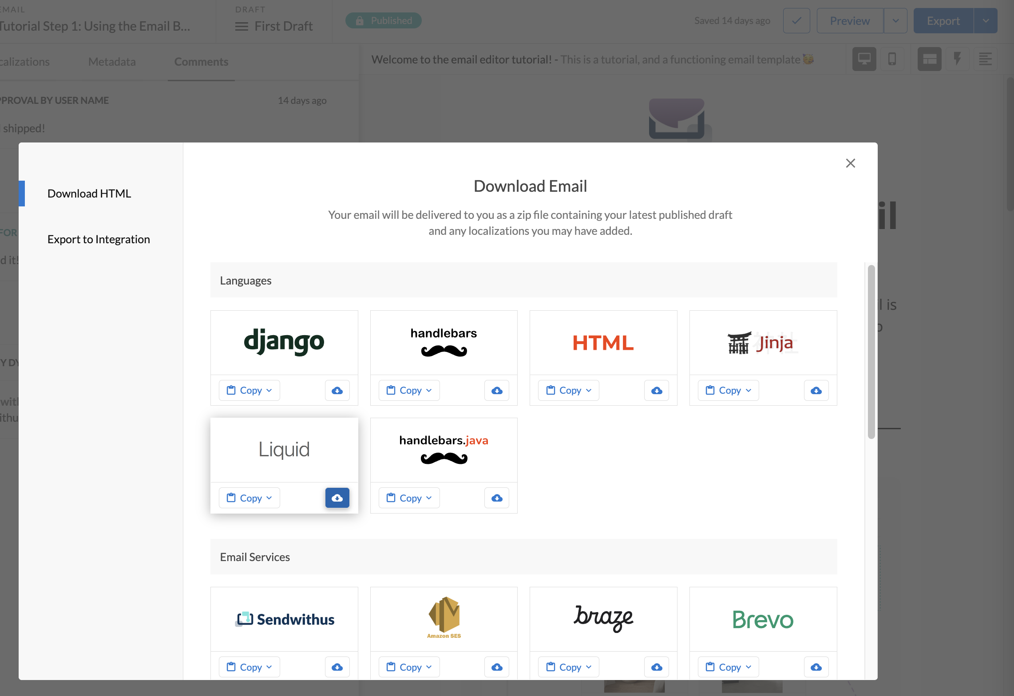
Task: Click the Handlebars language download icon
Action: (x=497, y=389)
